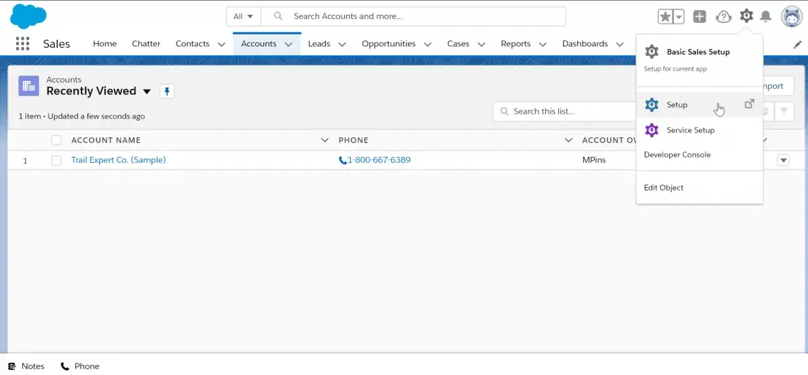Image resolution: width=808 pixels, height=375 pixels.
Task: Click the Favorites star icon
Action: coord(665,17)
